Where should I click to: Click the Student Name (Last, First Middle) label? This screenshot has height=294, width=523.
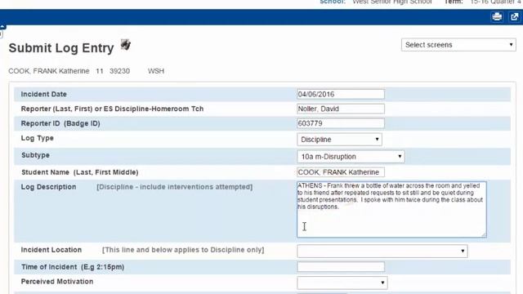[80, 172]
